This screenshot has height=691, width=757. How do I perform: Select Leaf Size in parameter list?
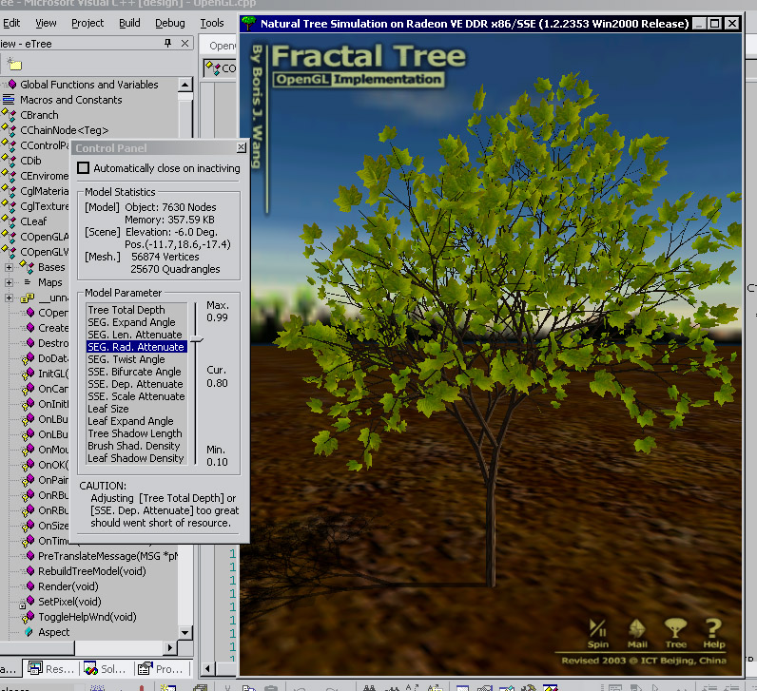(x=108, y=409)
